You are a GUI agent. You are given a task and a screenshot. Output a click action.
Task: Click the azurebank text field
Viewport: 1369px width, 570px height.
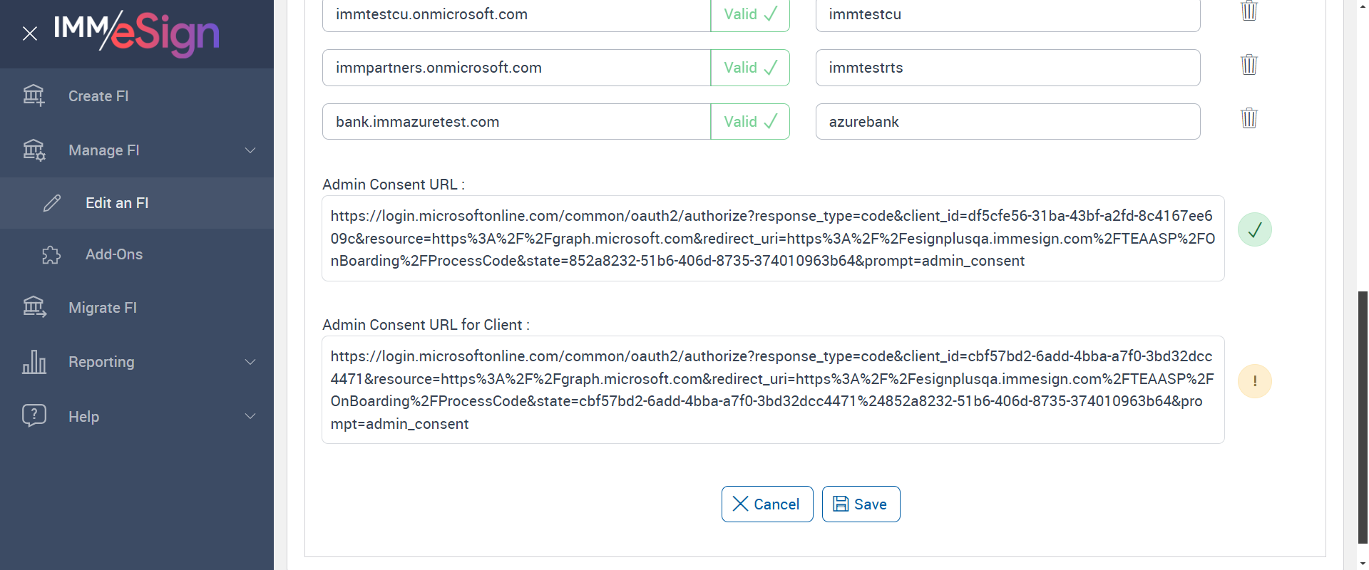coord(1007,122)
